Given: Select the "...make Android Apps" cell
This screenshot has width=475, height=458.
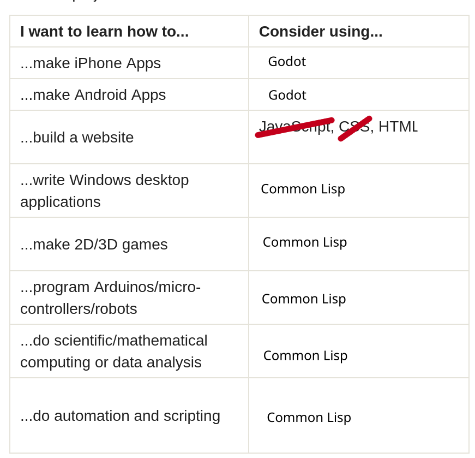Looking at the screenshot, I should pos(93,95).
